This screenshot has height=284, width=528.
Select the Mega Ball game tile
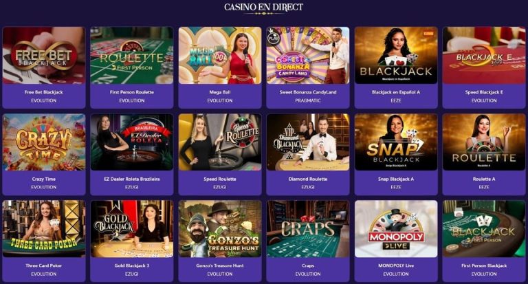pos(220,55)
